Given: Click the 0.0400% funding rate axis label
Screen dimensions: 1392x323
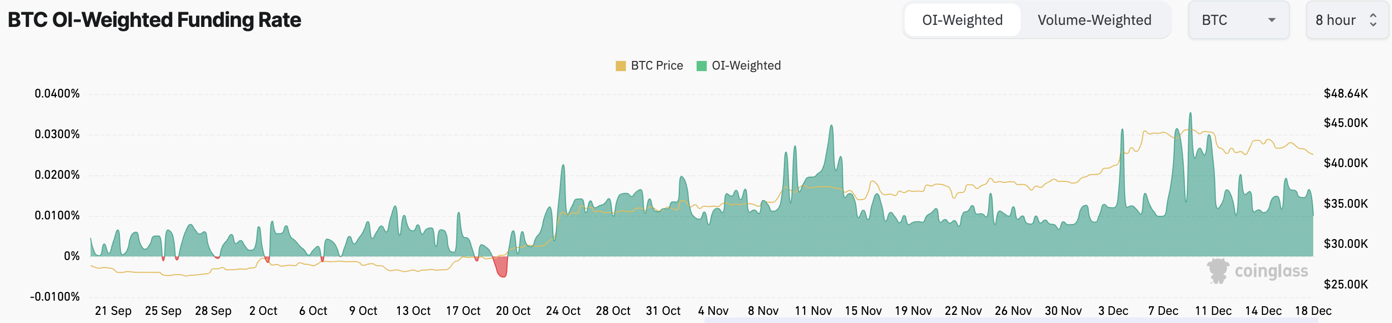Looking at the screenshot, I should [57, 93].
